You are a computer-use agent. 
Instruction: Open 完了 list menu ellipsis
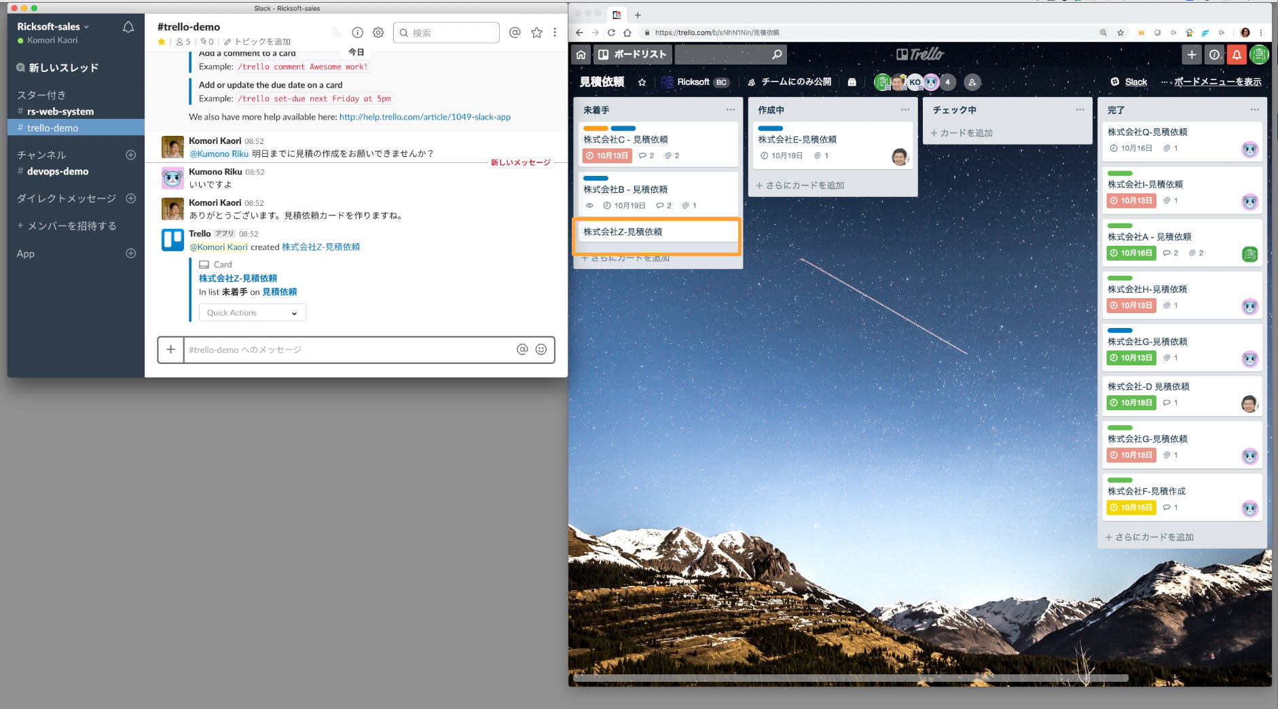[1254, 110]
